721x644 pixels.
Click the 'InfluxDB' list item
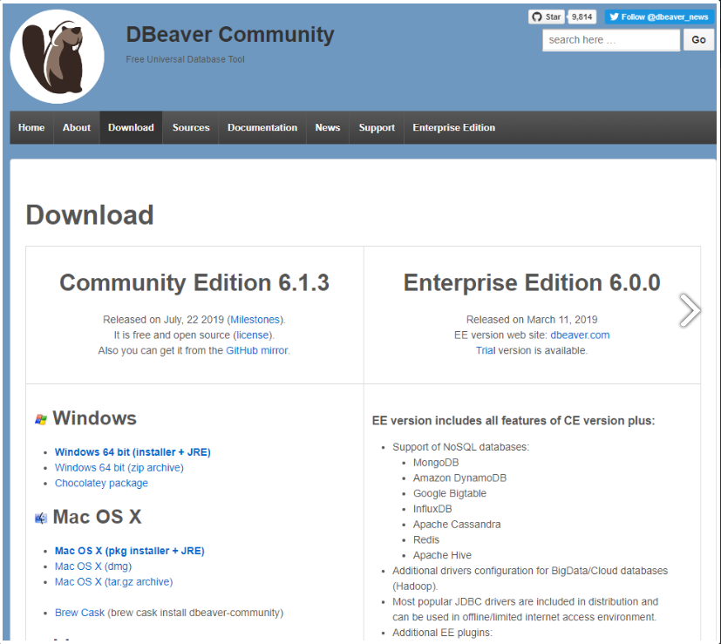[x=432, y=509]
